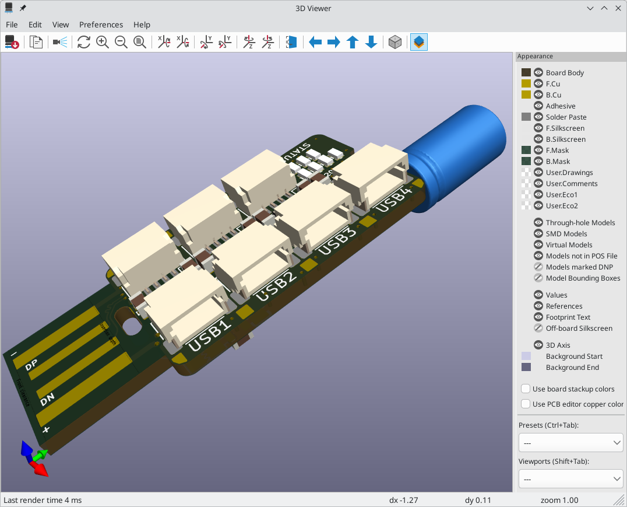Screen dimensions: 627x507
Task: Enable Use board stackup colors checkbox
Action: [526, 389]
